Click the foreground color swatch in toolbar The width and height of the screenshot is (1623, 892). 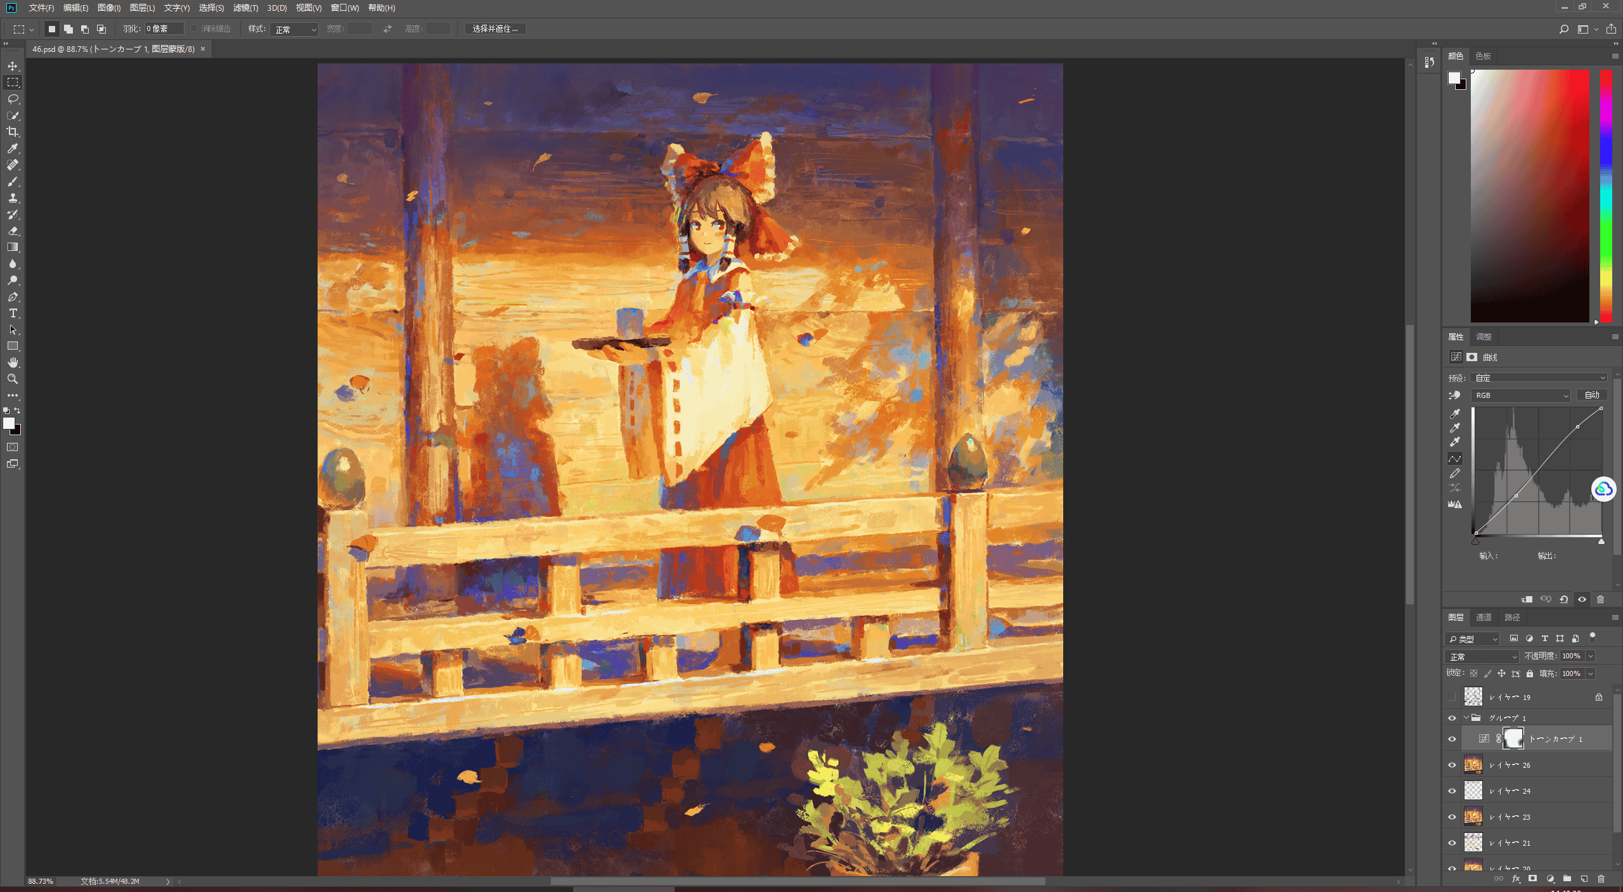tap(9, 423)
